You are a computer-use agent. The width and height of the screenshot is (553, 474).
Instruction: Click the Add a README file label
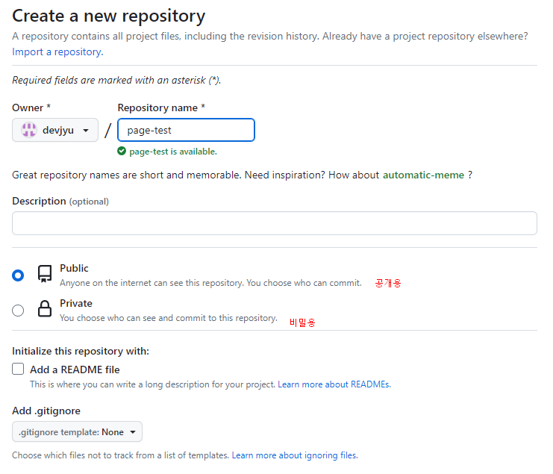(75, 369)
